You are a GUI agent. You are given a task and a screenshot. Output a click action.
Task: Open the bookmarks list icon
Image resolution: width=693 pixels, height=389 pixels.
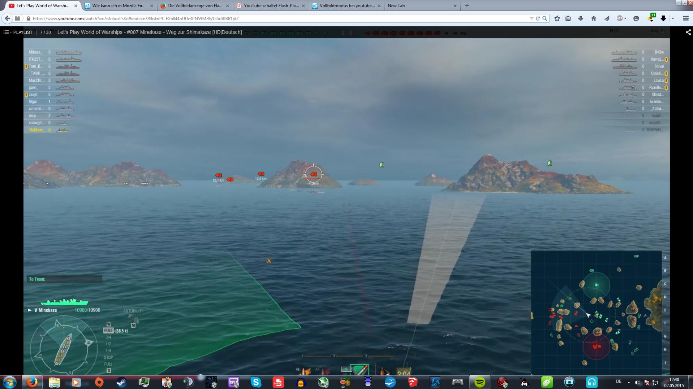pyautogui.click(x=568, y=18)
